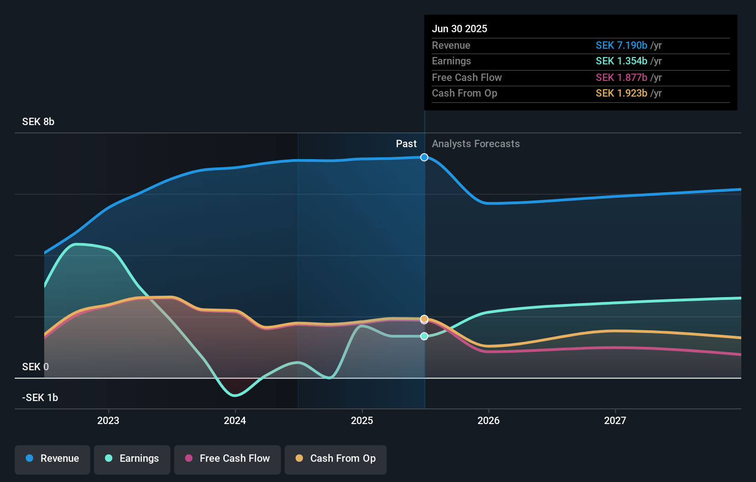Select the Analysts Forecasts section label
This screenshot has height=482, width=756.
476,143
